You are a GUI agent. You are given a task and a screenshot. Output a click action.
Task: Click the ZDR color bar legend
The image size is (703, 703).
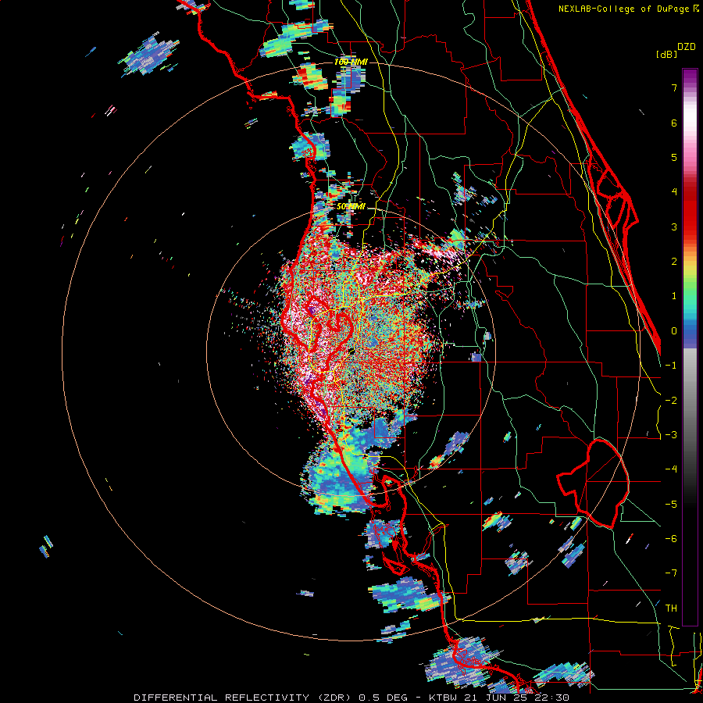[690, 347]
